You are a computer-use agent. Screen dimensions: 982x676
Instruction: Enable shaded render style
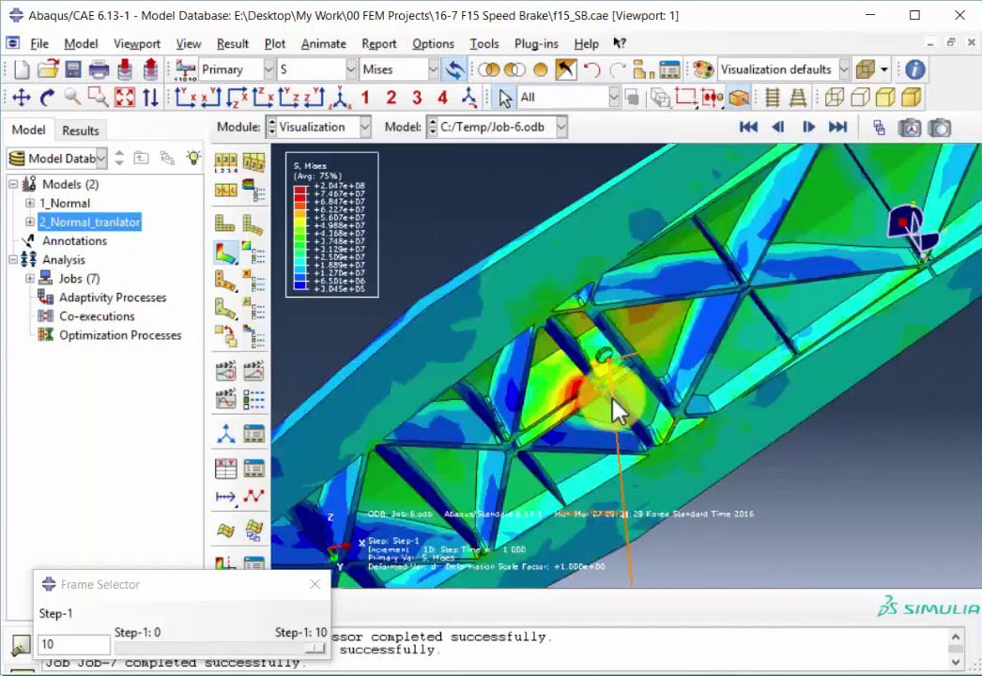tap(912, 97)
